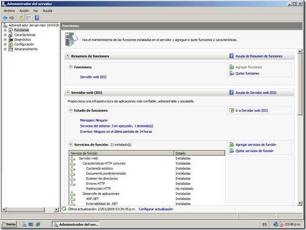Click the Agregar funciones icon
The width and height of the screenshot is (306, 230).
click(231, 67)
